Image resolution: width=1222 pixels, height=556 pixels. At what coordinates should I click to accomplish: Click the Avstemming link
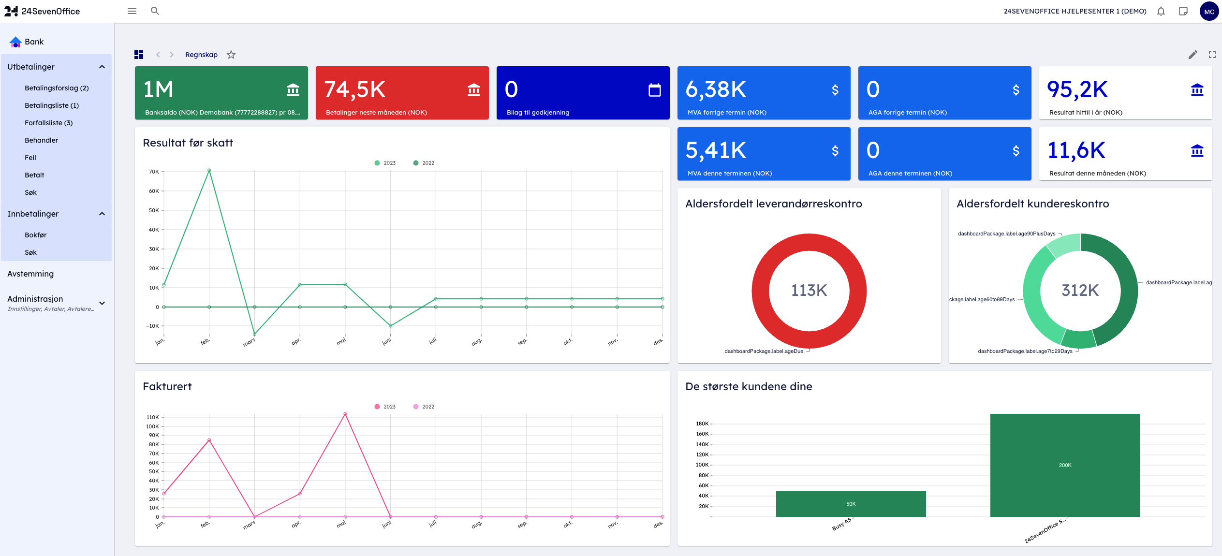(30, 274)
